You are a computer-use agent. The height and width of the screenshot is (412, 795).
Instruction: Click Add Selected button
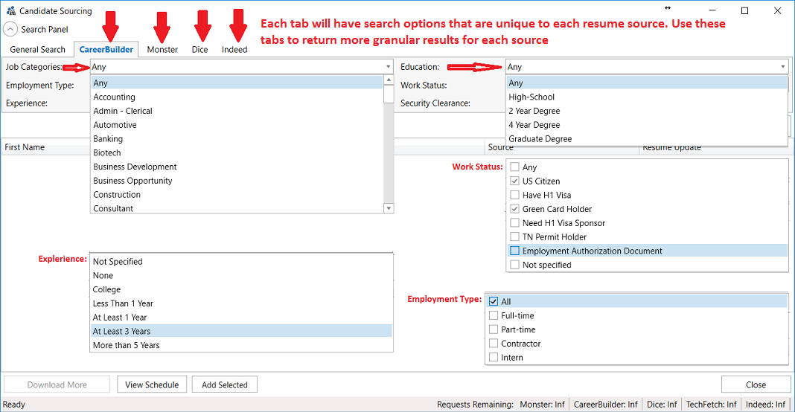pyautogui.click(x=225, y=384)
